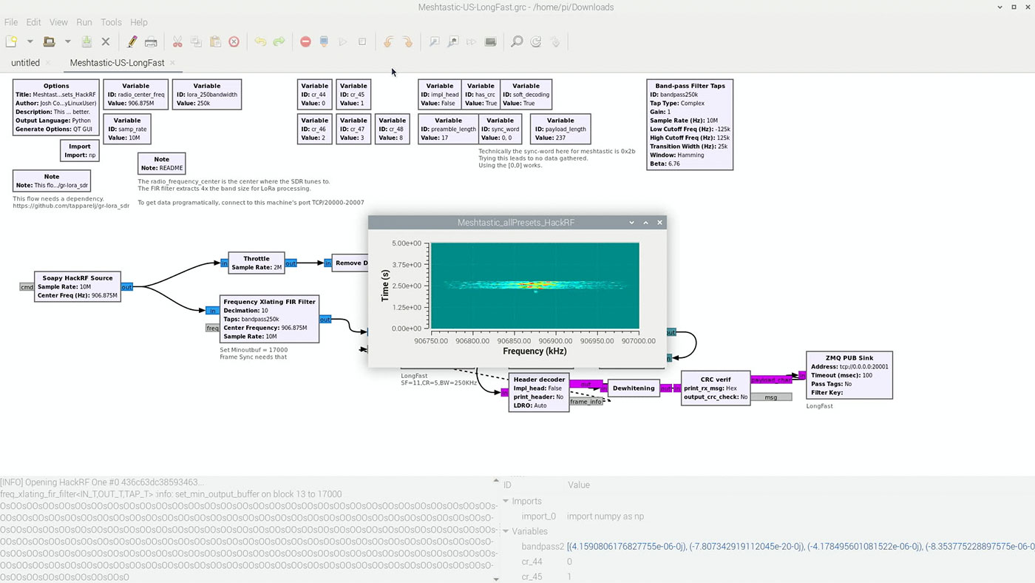Switch to the untitled tab
The image size is (1035, 583).
(25, 63)
